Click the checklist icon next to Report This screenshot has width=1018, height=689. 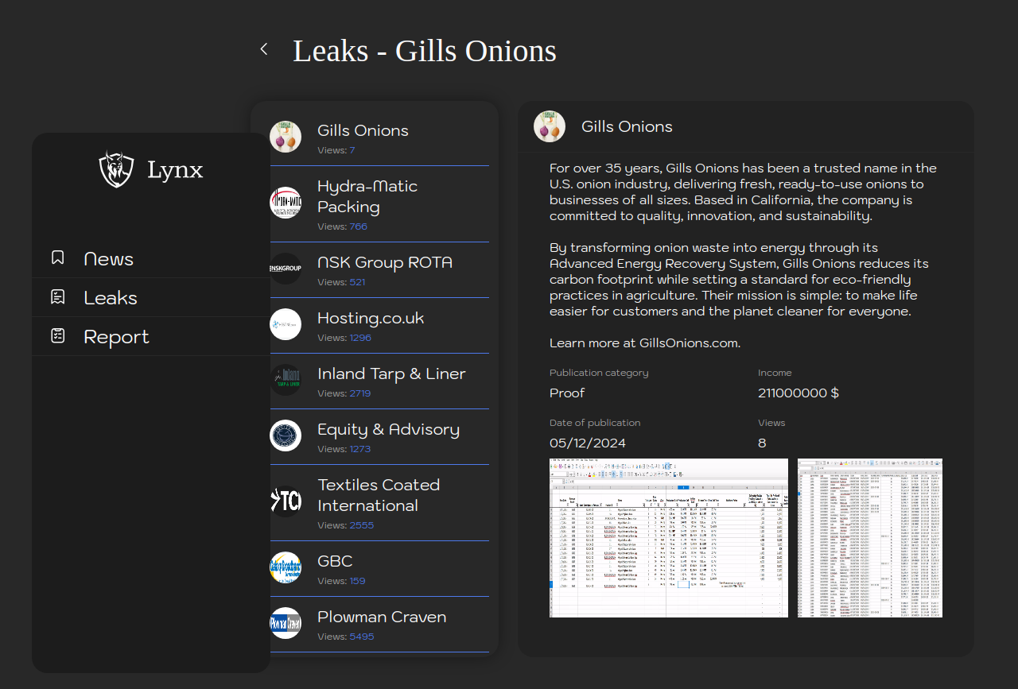pos(58,336)
